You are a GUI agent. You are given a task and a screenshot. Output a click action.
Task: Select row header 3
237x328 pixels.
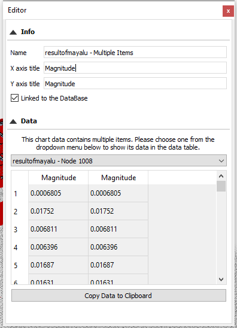(x=20, y=229)
